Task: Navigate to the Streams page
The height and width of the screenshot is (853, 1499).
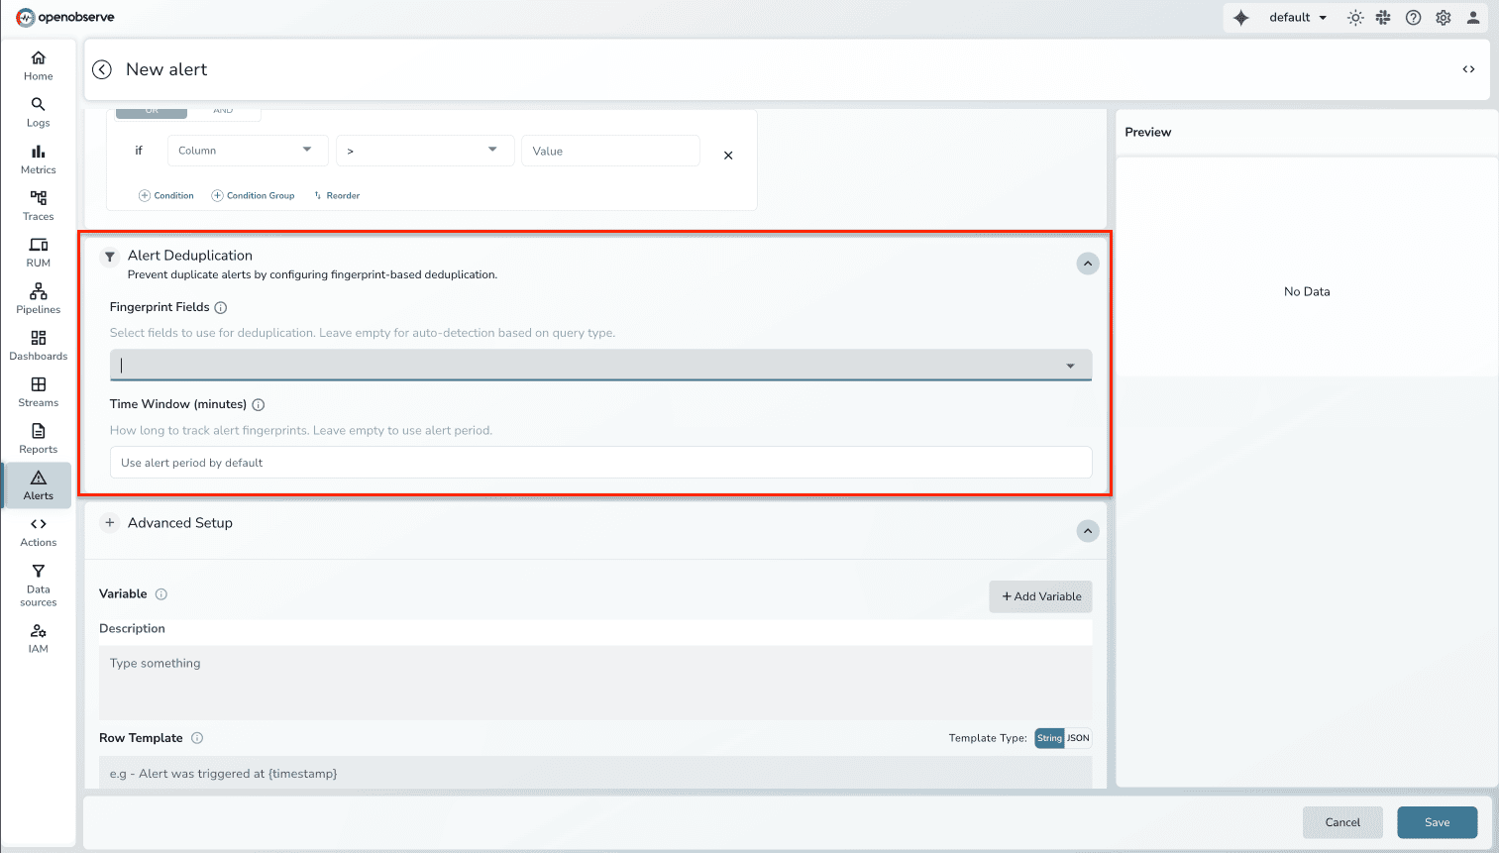Action: point(38,390)
